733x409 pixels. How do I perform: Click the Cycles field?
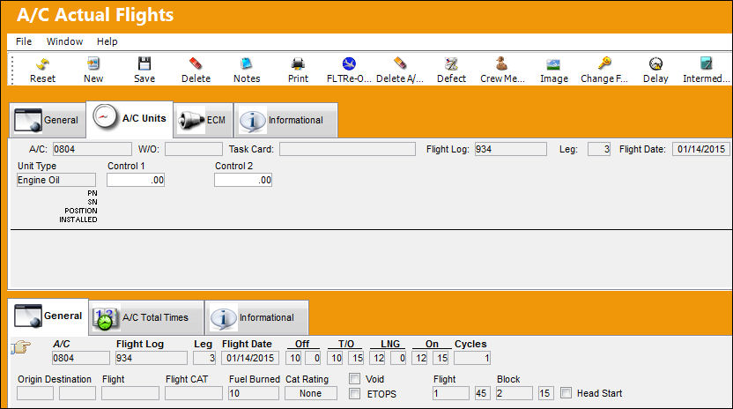tap(472, 358)
